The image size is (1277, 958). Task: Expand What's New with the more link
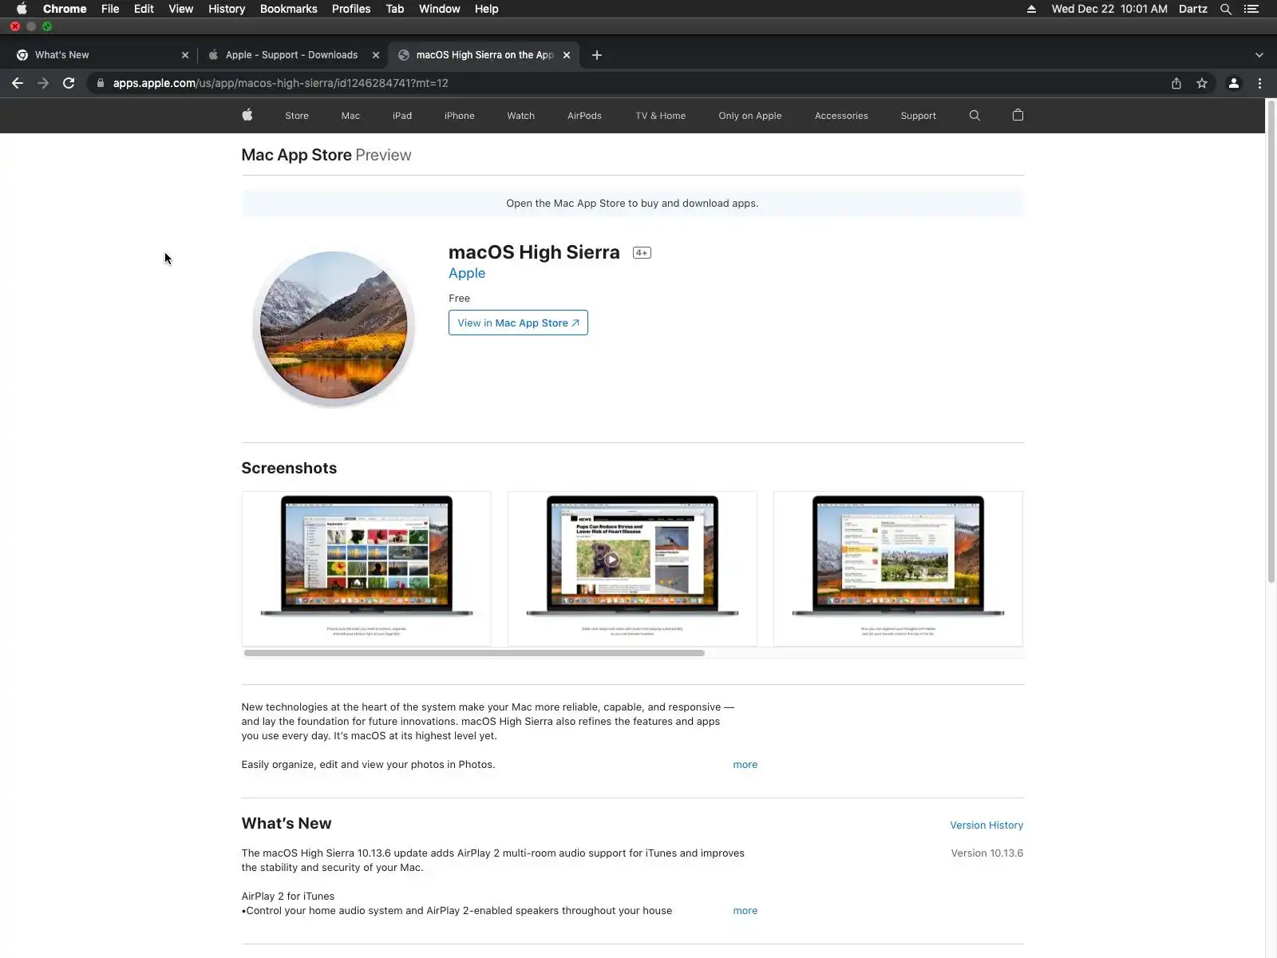[745, 911]
